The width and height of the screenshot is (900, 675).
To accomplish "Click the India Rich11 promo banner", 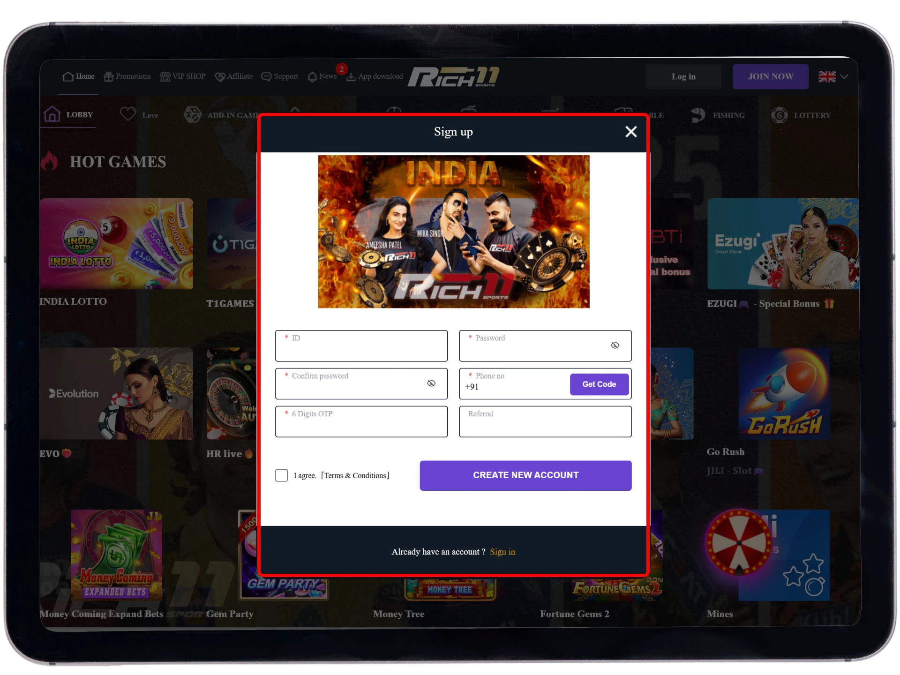I will (453, 232).
